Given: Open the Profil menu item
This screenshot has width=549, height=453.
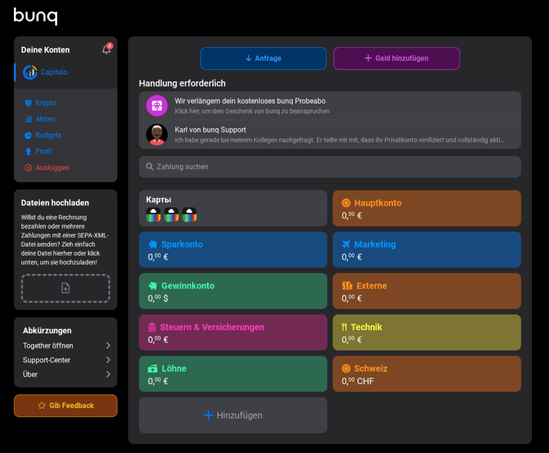Looking at the screenshot, I should pos(44,151).
